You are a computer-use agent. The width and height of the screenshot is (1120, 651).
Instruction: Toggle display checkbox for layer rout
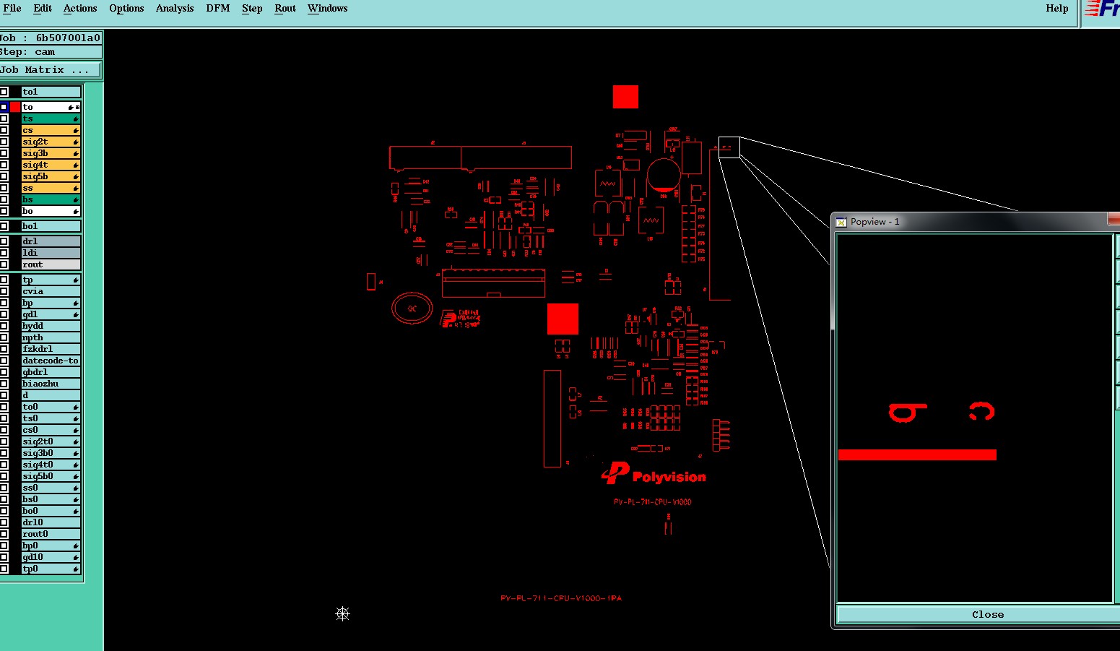pyautogui.click(x=4, y=264)
